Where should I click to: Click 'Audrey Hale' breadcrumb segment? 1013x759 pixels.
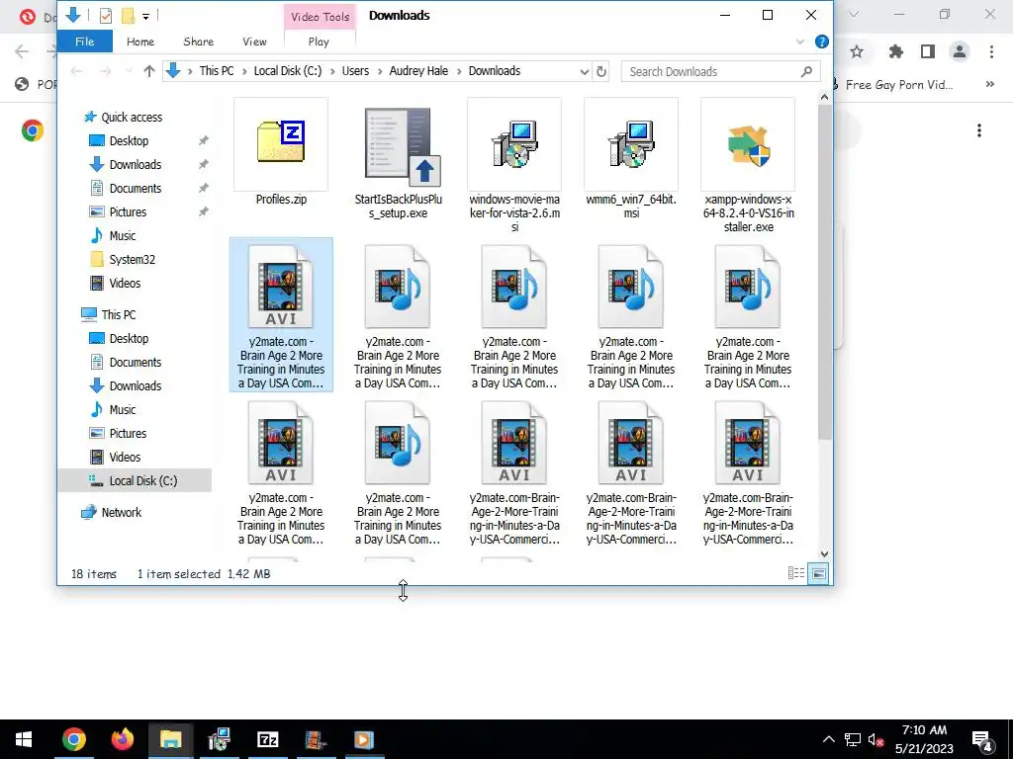tap(418, 71)
